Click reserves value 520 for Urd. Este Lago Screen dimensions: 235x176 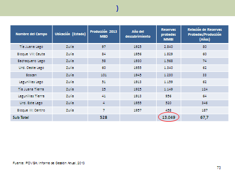tap(168, 103)
